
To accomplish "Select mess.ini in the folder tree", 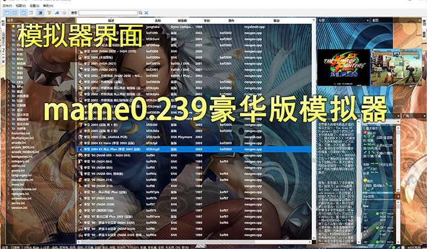I will (x=17, y=185).
